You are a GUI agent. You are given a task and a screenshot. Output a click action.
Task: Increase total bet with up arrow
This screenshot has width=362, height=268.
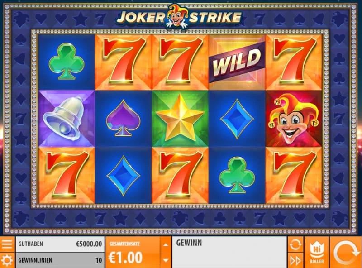point(166,244)
